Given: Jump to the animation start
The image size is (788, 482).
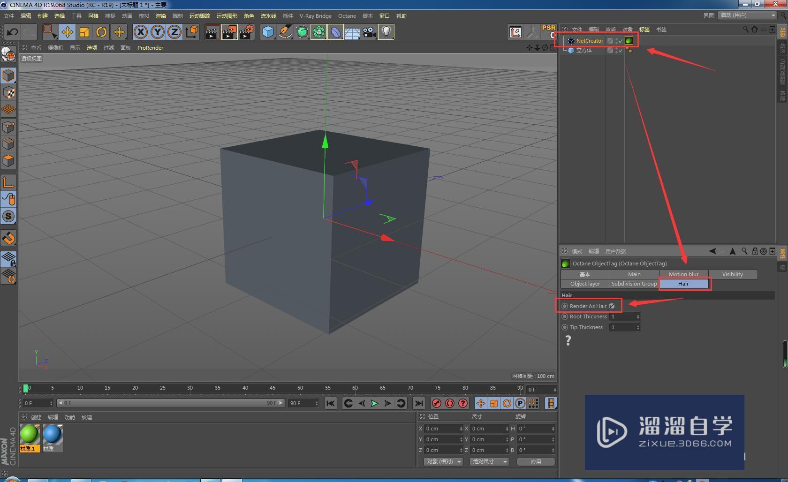Looking at the screenshot, I should coord(331,403).
